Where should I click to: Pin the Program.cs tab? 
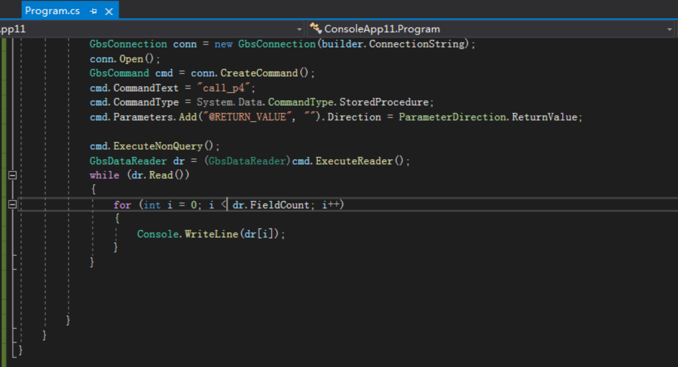click(93, 11)
